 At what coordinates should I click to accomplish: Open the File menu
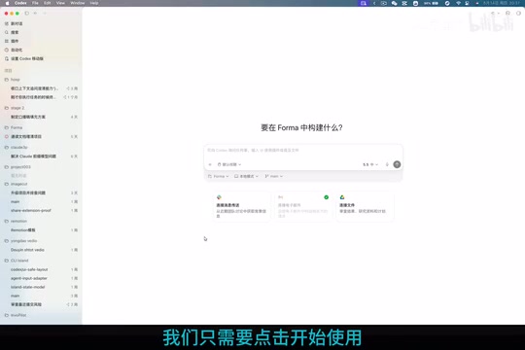coord(35,3)
